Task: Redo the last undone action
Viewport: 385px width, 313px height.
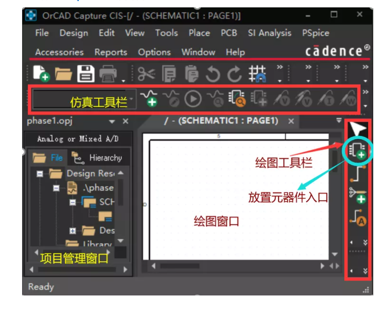Action: click(x=234, y=74)
